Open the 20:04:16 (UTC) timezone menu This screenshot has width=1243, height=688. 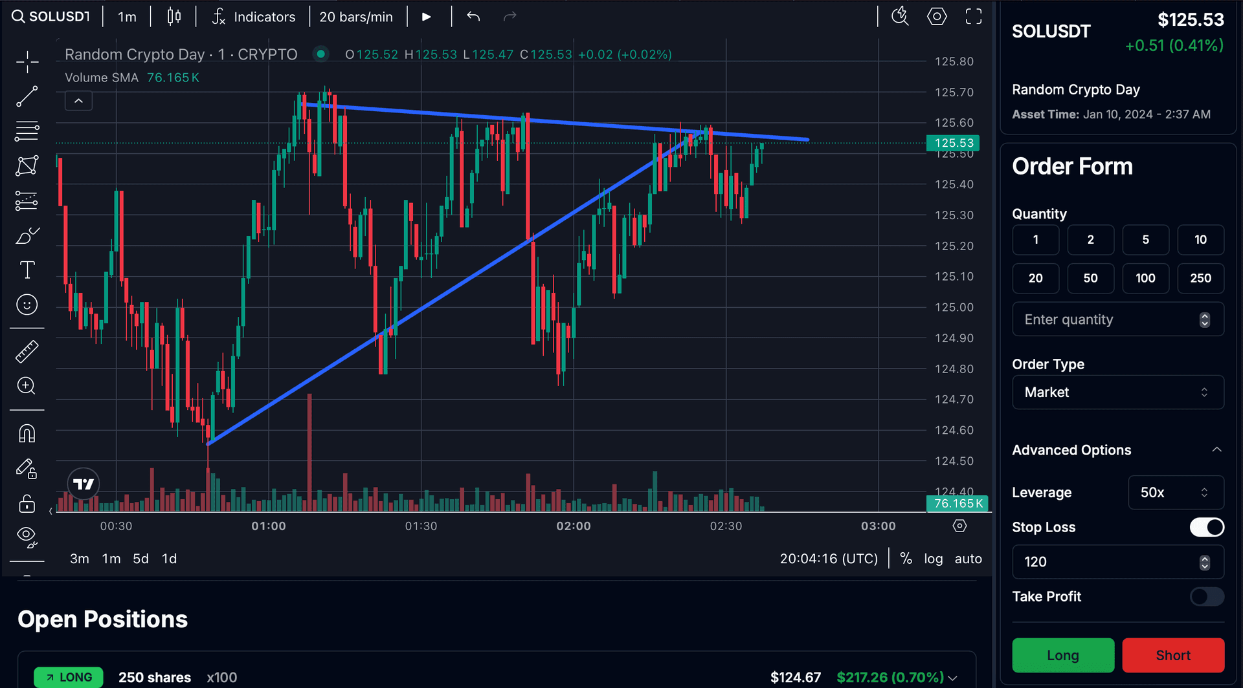point(829,559)
